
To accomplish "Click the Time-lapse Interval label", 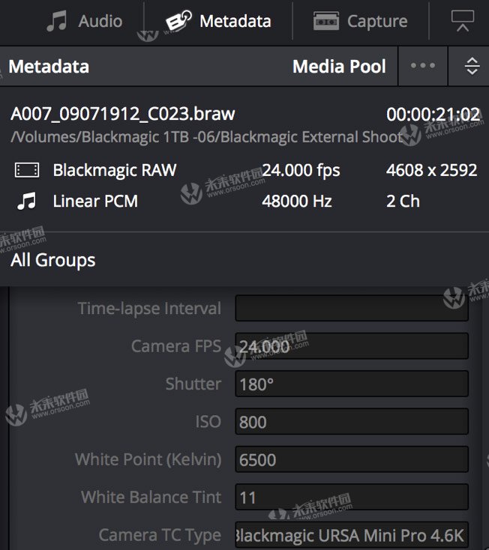I will (x=149, y=308).
